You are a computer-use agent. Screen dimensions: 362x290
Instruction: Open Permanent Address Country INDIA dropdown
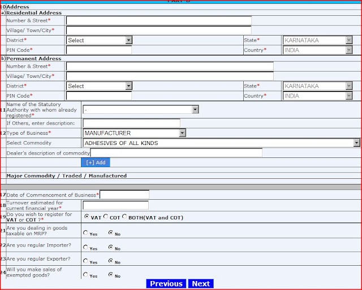tap(318, 96)
